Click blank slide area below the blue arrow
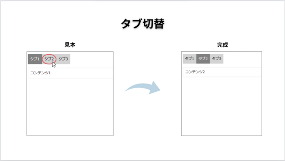The width and height of the screenshot is (285, 161). pos(142,124)
